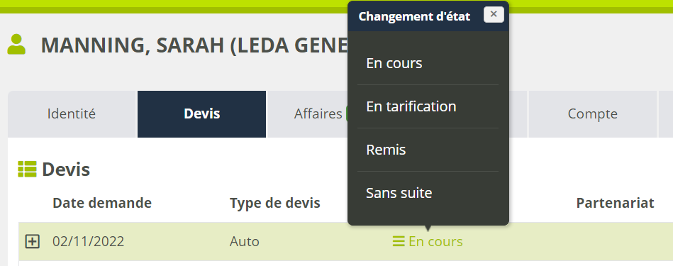Click the Devis list icon beside heading

[x=27, y=170]
